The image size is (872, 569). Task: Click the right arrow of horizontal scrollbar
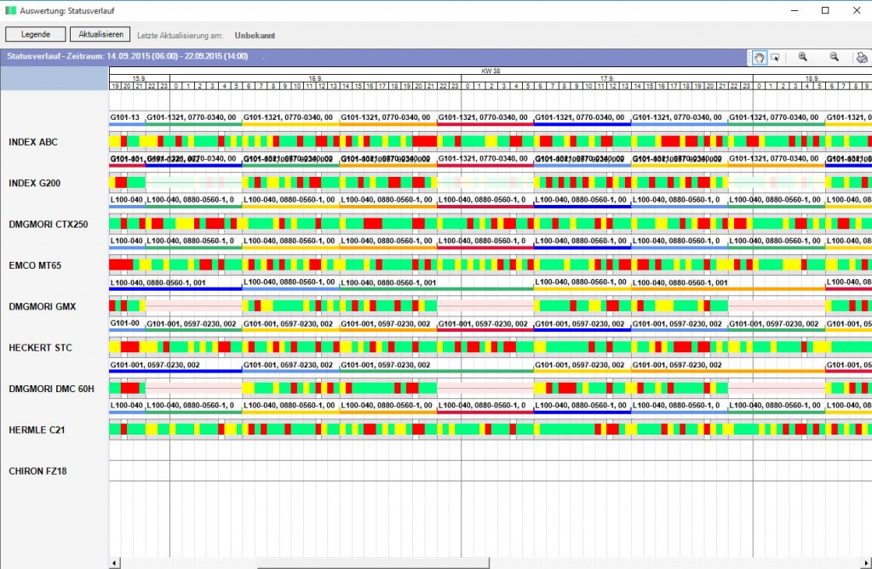tap(867, 563)
